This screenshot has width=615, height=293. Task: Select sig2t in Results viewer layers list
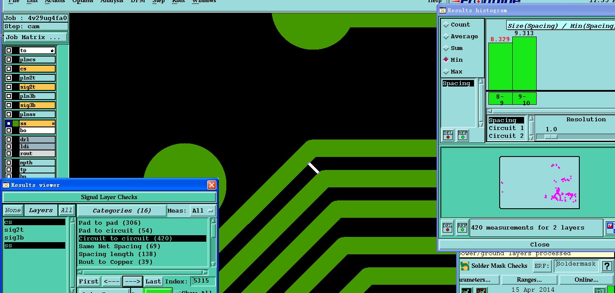click(x=34, y=230)
